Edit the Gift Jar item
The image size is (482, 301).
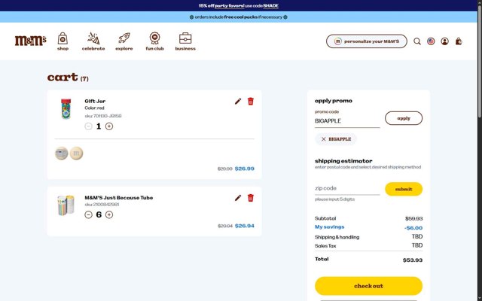tap(238, 102)
